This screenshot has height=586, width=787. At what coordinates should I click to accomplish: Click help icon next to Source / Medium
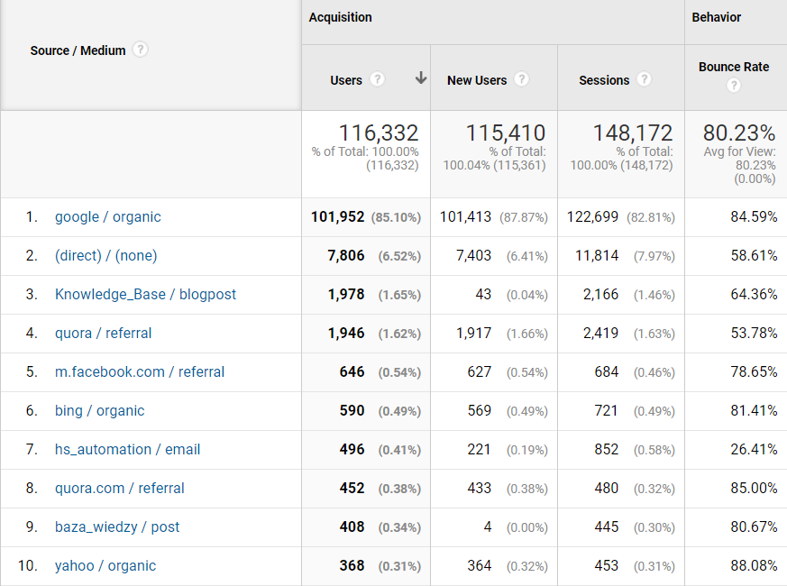140,50
